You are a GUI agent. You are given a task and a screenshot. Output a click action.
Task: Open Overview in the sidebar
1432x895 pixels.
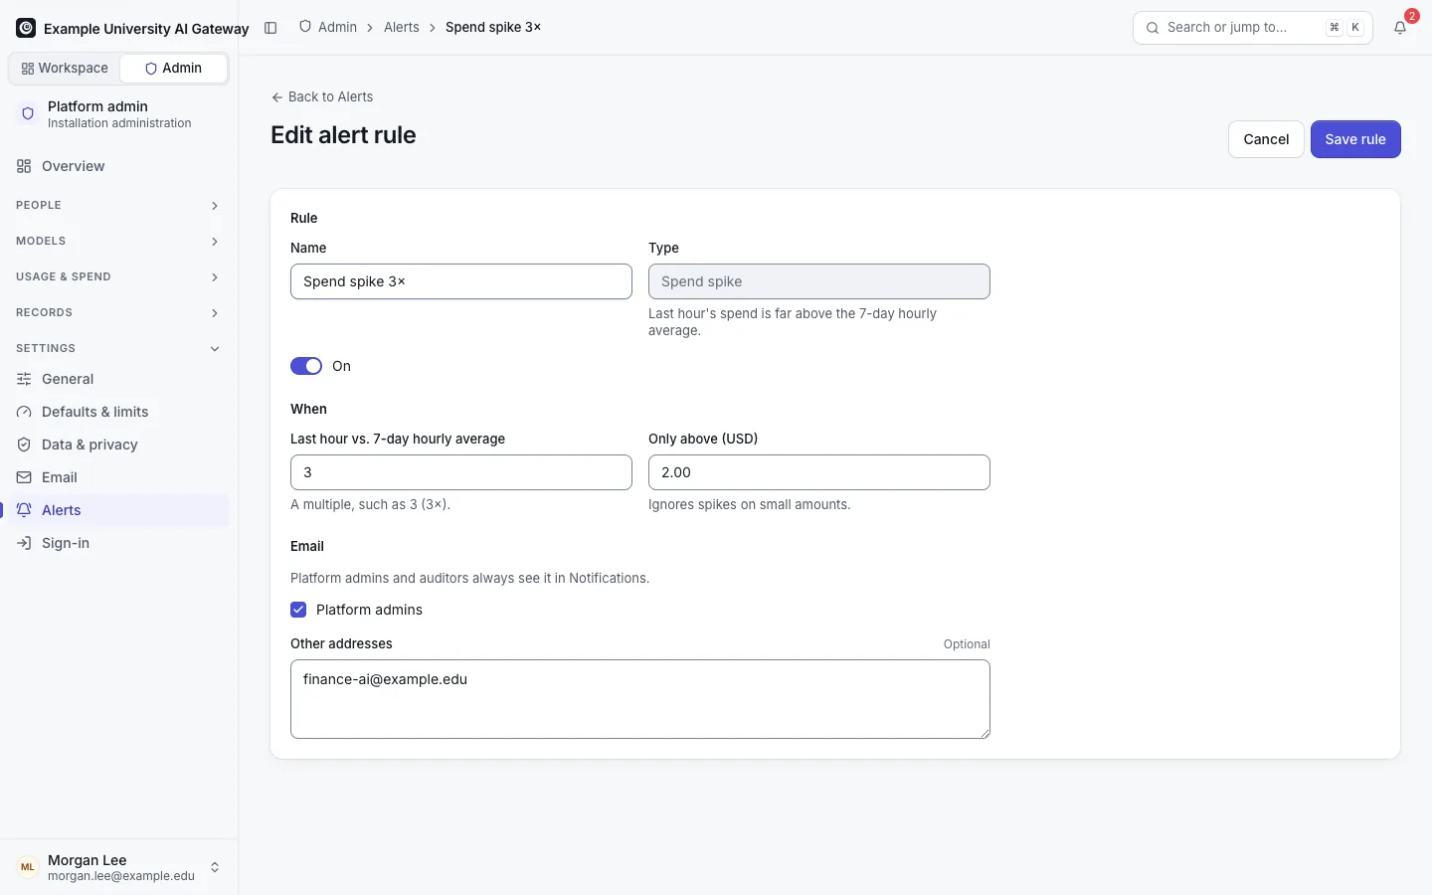tap(118, 166)
